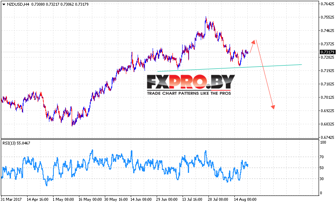Screen dimensions: 336x204
Task: Click the 13 Jul 16:00 date label
Action: [192, 200]
